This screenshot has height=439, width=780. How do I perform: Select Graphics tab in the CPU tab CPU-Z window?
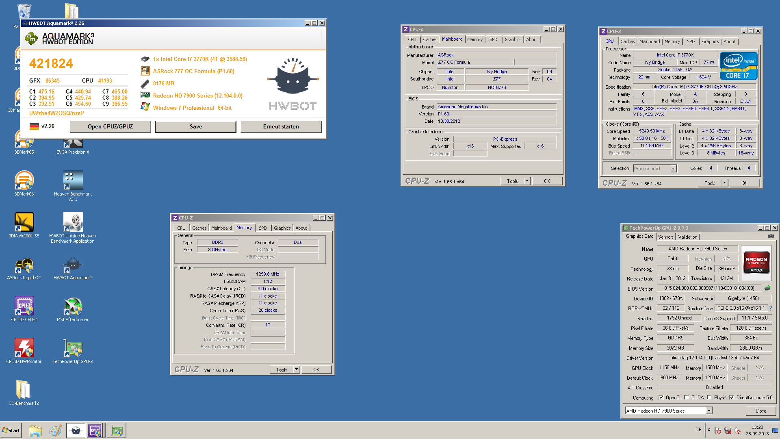pyautogui.click(x=710, y=41)
